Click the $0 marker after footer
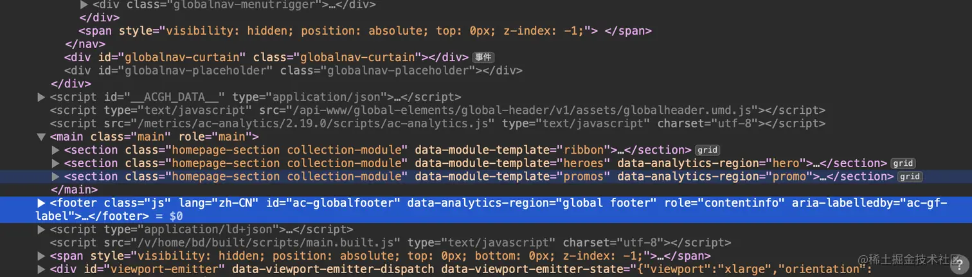Viewport: 972px width, 277px height. (176, 217)
